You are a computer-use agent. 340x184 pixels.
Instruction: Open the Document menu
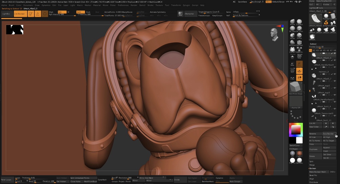point(28,5)
